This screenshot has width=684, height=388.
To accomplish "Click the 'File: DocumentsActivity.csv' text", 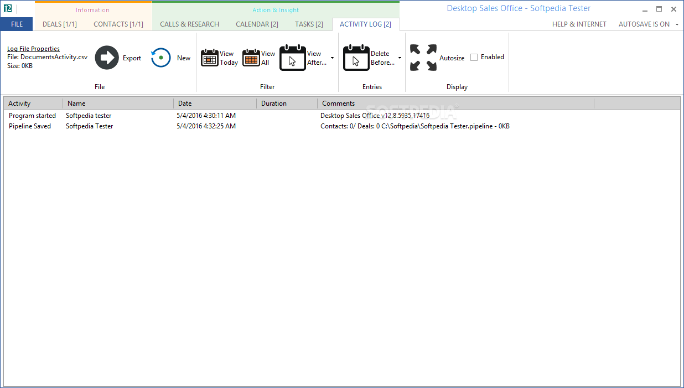I will (x=47, y=57).
